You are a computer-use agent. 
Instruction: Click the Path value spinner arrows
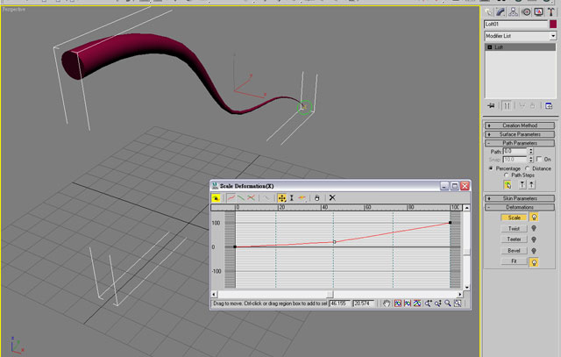[531, 152]
